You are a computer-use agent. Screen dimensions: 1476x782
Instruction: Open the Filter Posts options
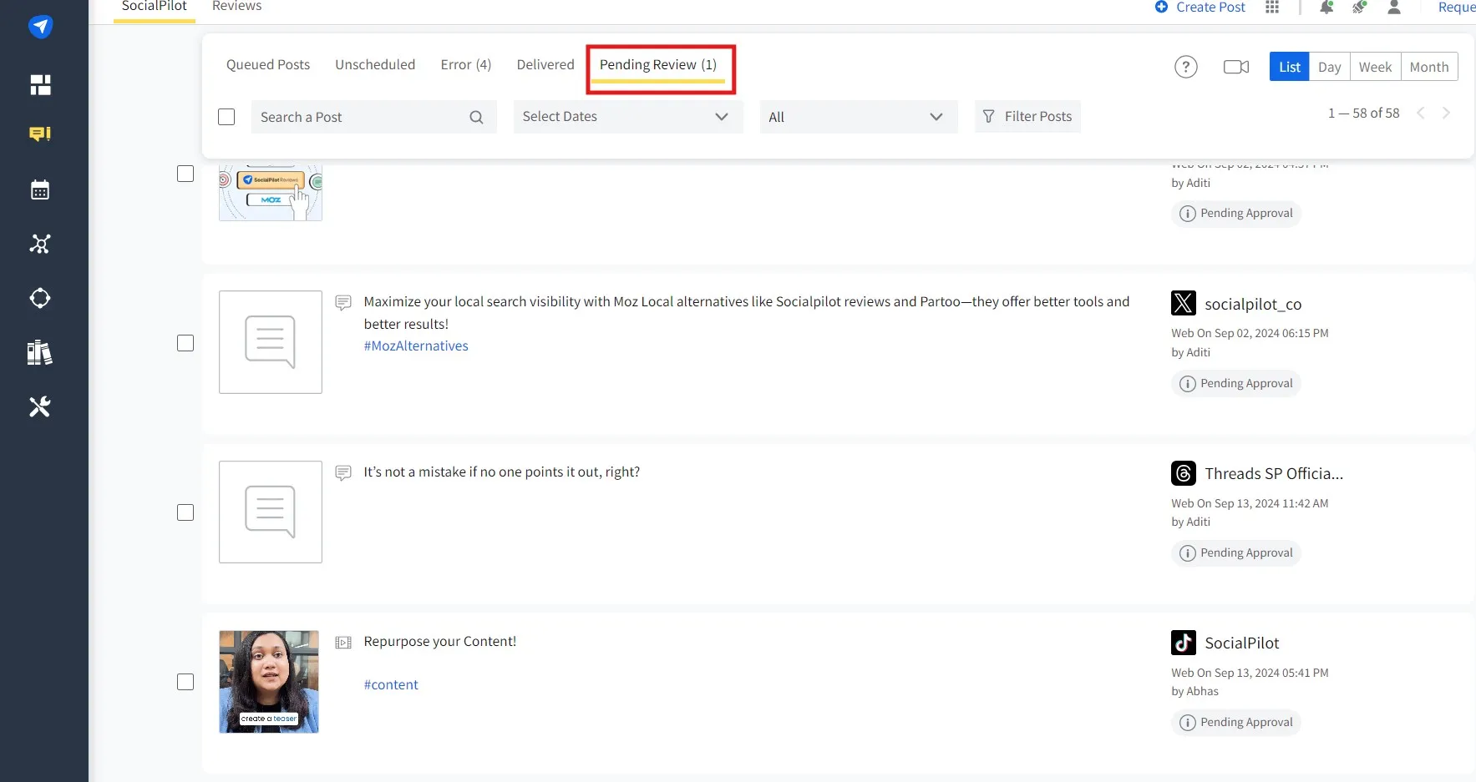(x=1027, y=117)
